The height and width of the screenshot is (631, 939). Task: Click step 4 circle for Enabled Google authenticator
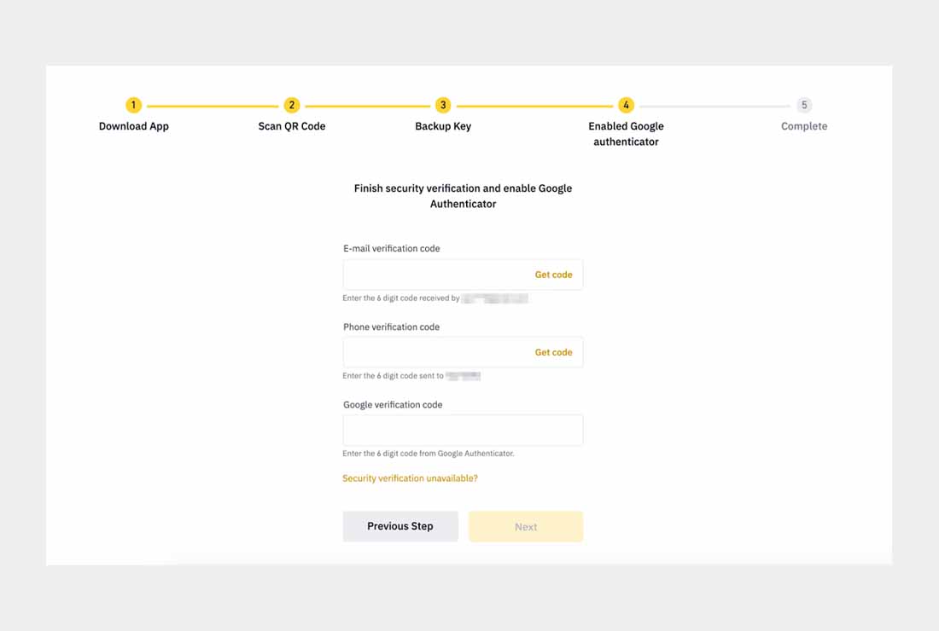click(x=626, y=105)
